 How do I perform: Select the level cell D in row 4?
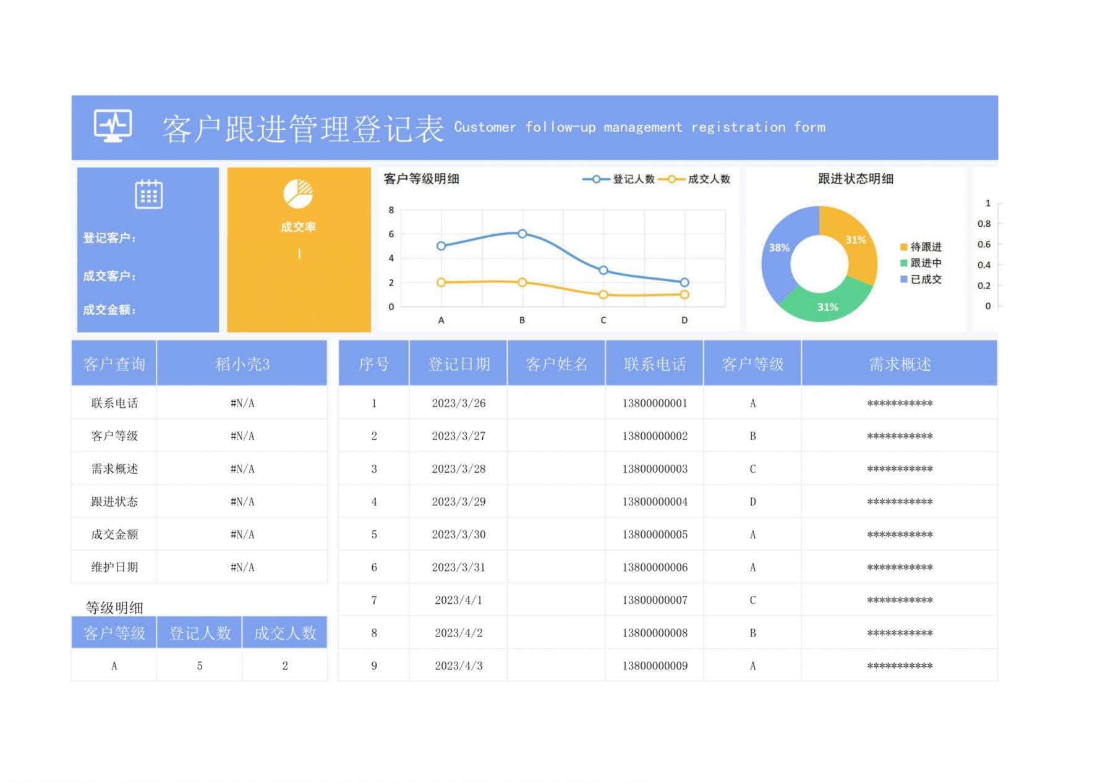[x=752, y=501]
